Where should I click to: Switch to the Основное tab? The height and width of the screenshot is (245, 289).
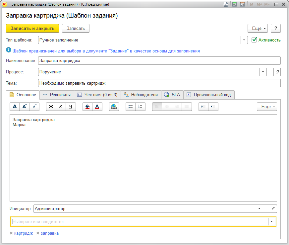click(x=23, y=95)
